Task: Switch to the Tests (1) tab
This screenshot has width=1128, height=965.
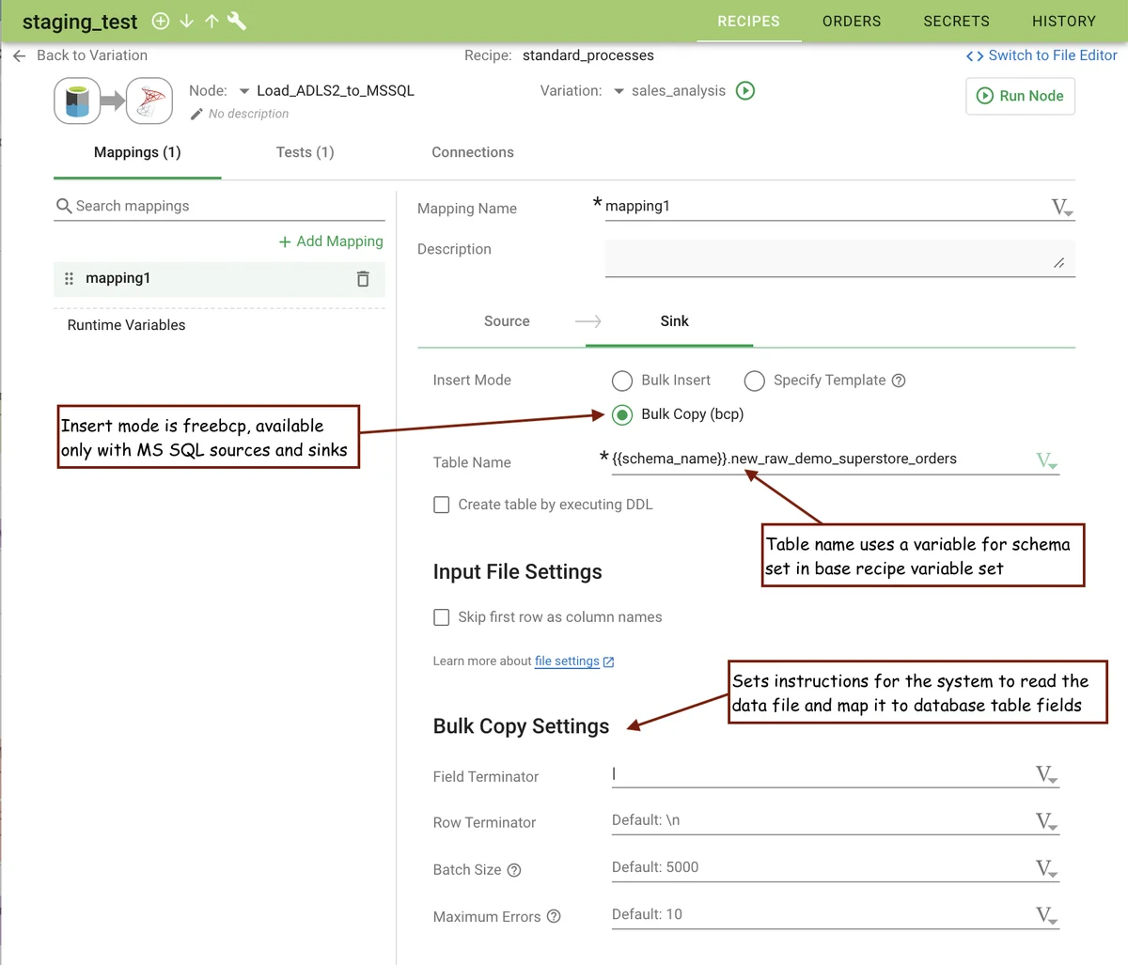Action: coord(305,152)
